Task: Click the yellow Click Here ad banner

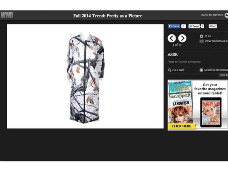Action: [x=181, y=126]
